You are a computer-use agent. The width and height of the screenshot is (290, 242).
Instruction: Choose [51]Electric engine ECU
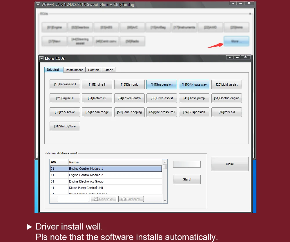tap(226, 98)
